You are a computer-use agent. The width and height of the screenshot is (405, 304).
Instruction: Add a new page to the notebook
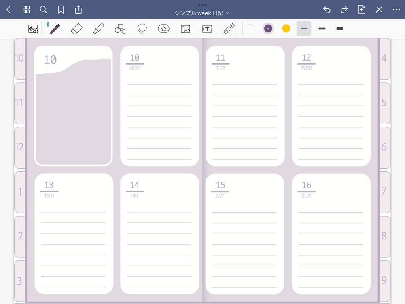click(x=361, y=9)
